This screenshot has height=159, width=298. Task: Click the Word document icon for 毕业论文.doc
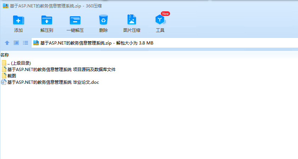(x=4, y=82)
